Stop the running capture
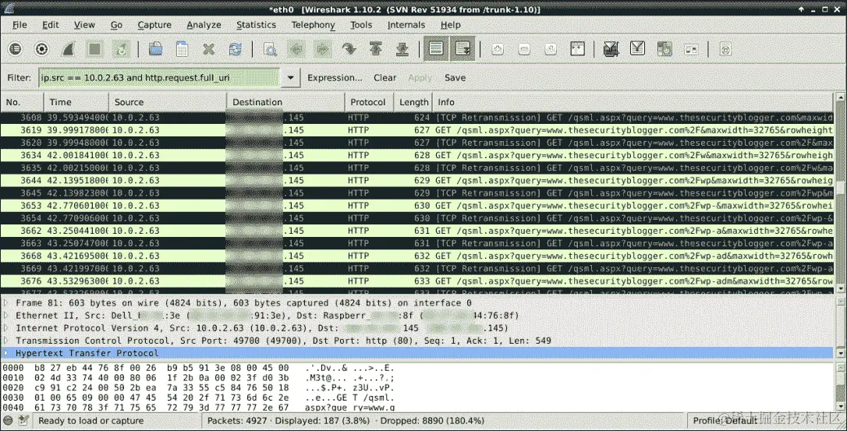 click(x=94, y=49)
